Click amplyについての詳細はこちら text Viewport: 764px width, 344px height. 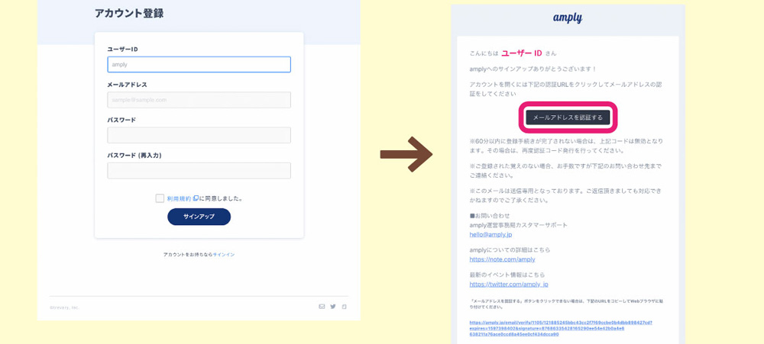(x=510, y=249)
